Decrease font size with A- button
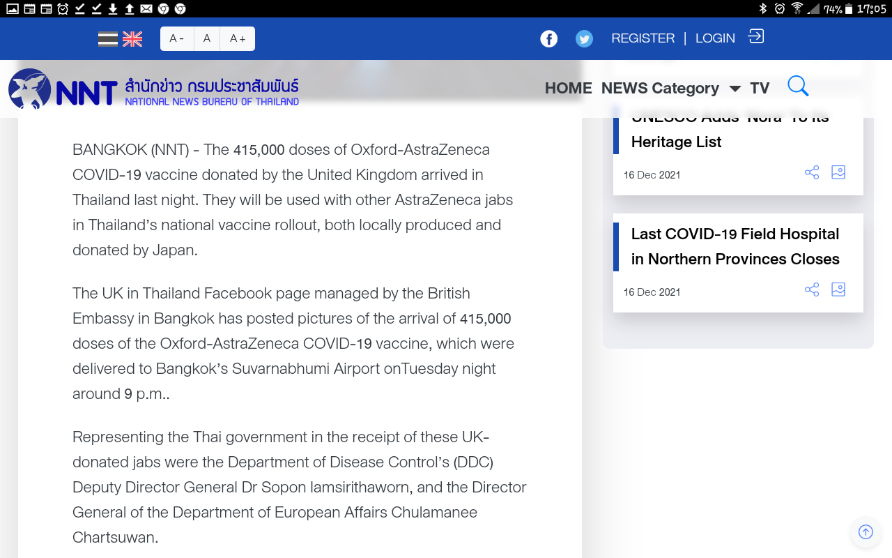Viewport: 892px width, 558px height. [177, 39]
